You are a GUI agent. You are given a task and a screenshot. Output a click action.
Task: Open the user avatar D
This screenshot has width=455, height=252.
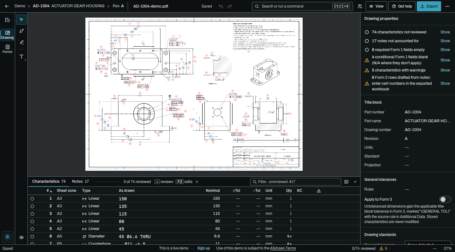click(7, 236)
